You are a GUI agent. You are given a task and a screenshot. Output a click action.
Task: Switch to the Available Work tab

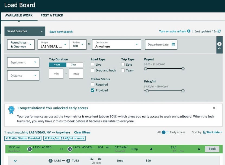point(19,15)
